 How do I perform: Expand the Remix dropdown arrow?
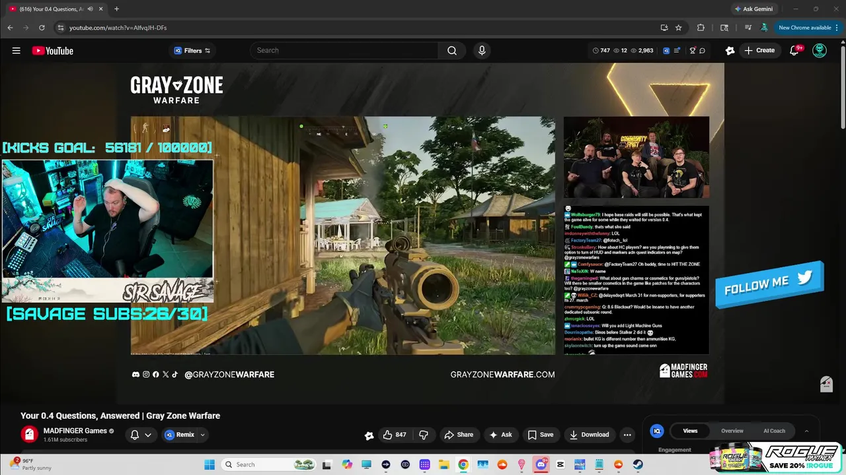click(x=202, y=435)
